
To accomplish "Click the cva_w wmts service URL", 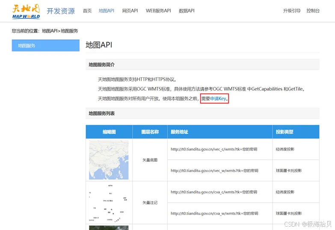I will tap(214, 213).
